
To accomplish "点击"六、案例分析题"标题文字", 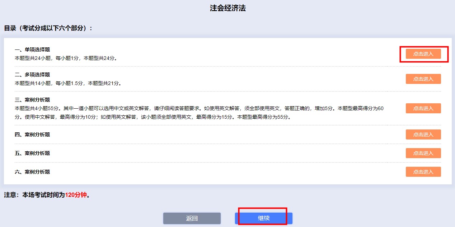I will pos(32,171).
